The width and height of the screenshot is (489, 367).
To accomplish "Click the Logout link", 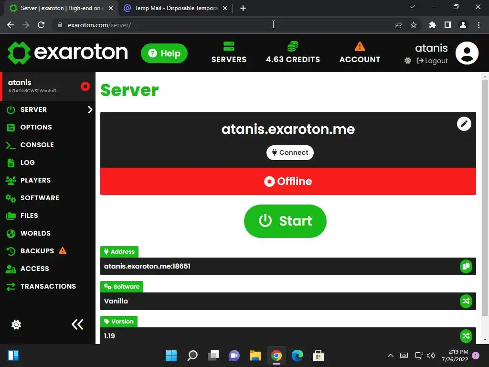I will point(432,61).
